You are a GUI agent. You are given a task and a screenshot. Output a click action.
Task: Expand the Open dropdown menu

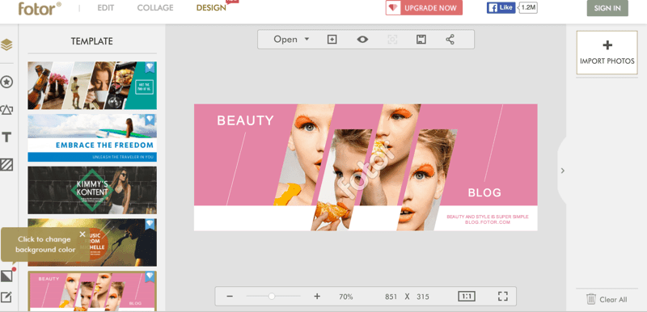291,40
